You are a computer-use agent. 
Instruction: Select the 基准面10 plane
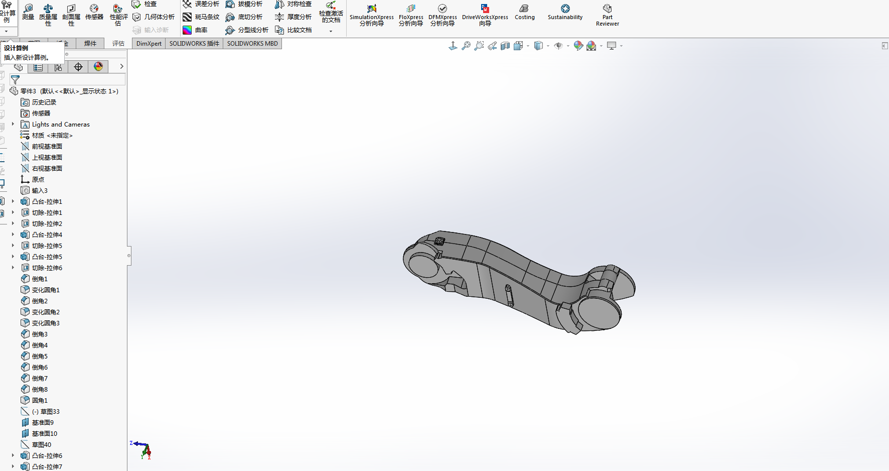[x=39, y=433]
